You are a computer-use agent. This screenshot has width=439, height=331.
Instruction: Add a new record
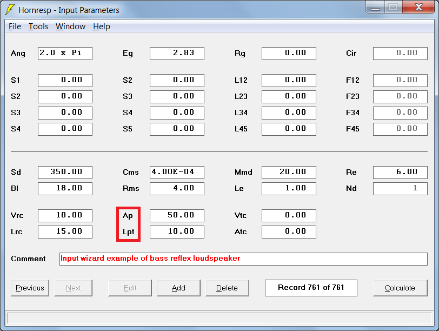[x=178, y=288]
